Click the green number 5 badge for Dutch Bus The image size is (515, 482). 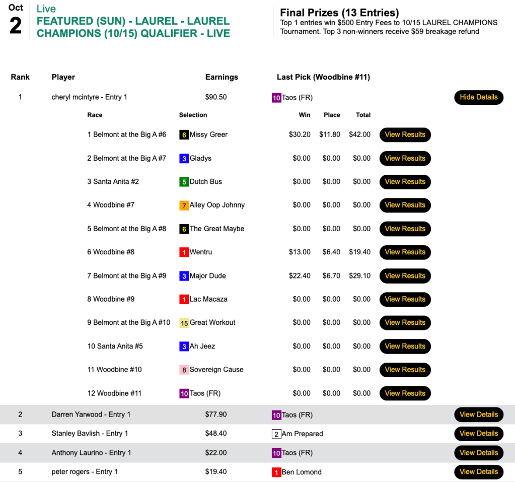click(x=184, y=182)
